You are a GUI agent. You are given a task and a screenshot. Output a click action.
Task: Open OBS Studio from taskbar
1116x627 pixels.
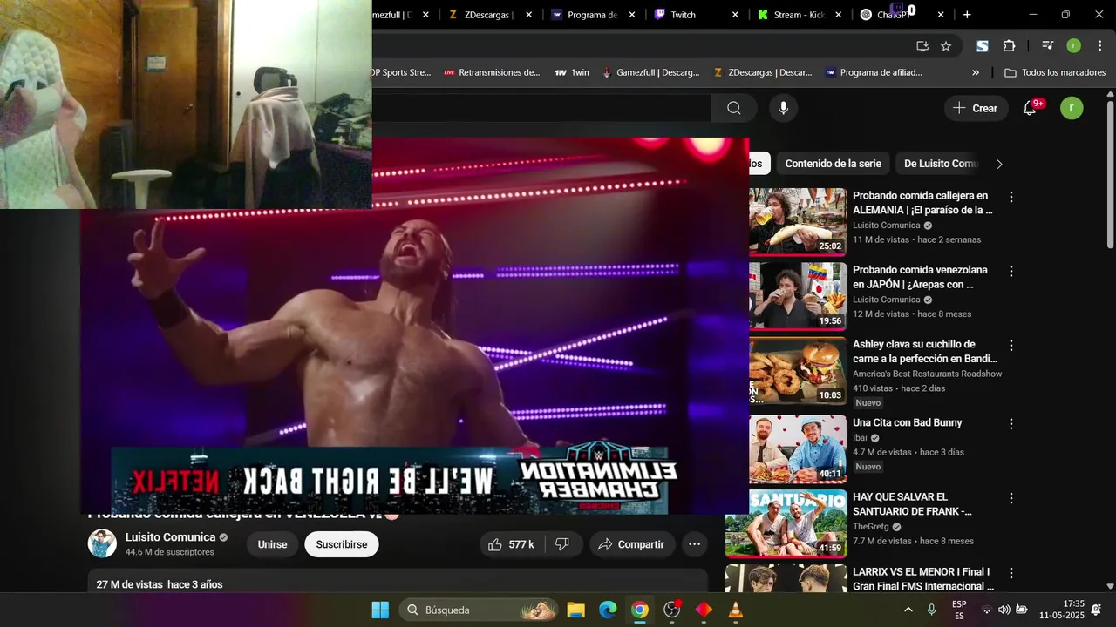(672, 610)
